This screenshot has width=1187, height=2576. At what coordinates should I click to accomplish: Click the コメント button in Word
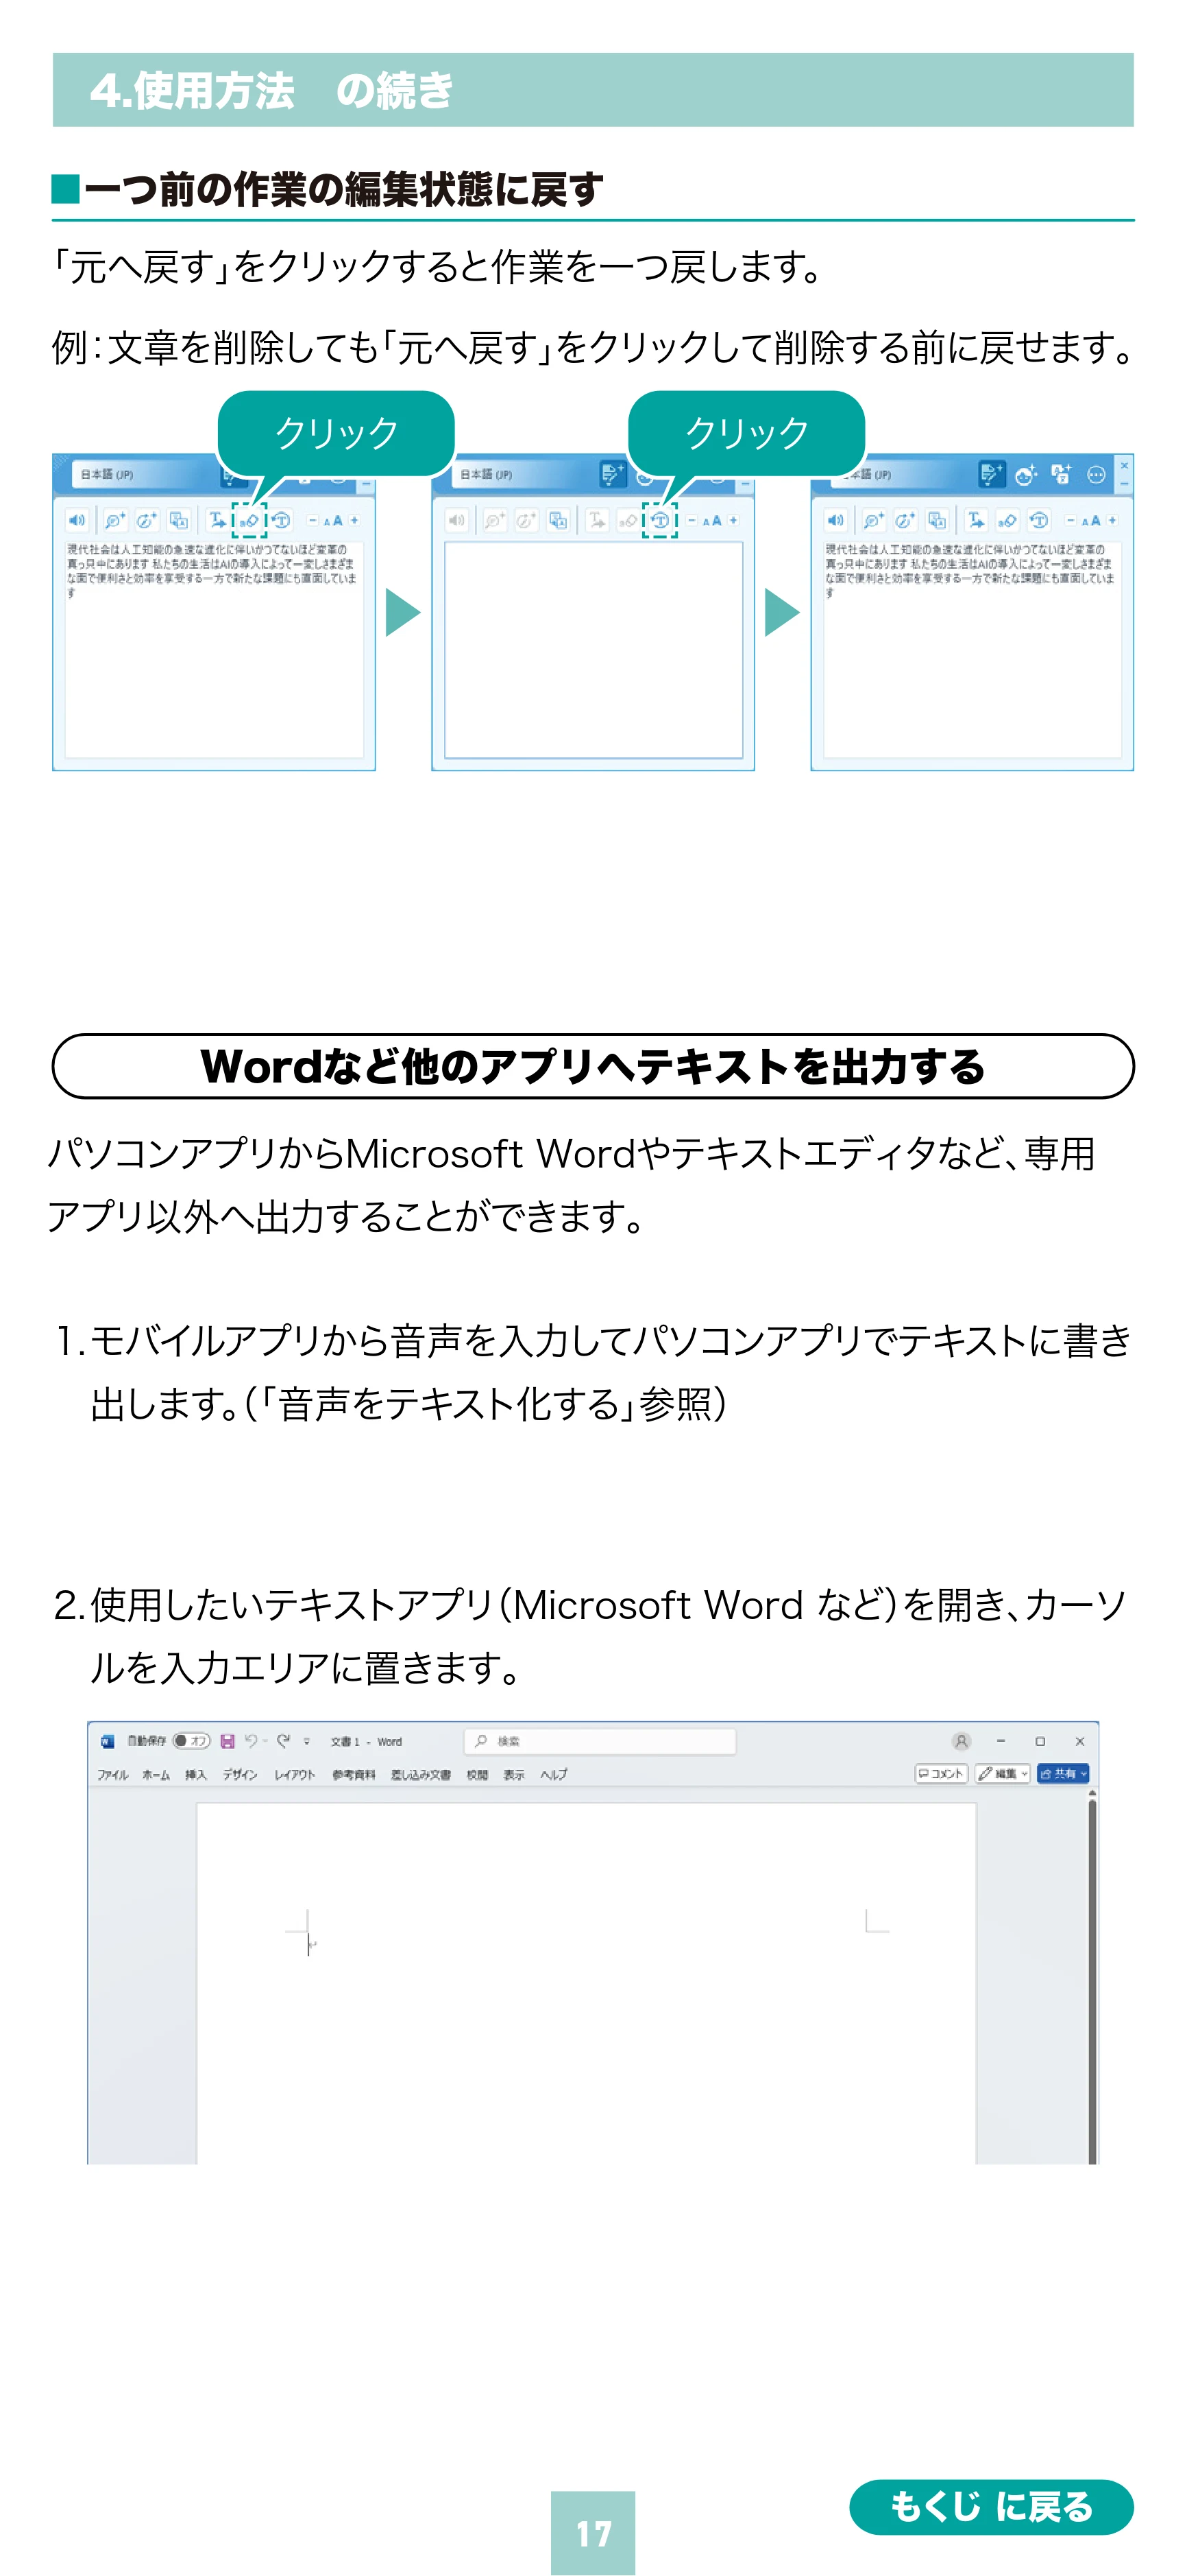point(941,1774)
